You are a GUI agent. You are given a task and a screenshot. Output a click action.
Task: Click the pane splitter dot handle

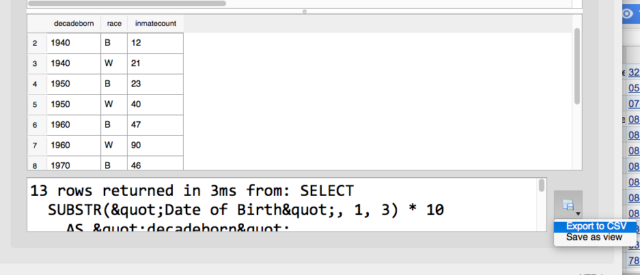[305, 12]
